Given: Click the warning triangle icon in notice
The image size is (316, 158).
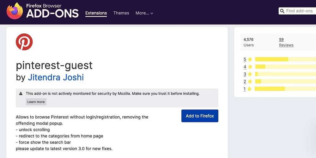Looking at the screenshot, I should 21,94.
